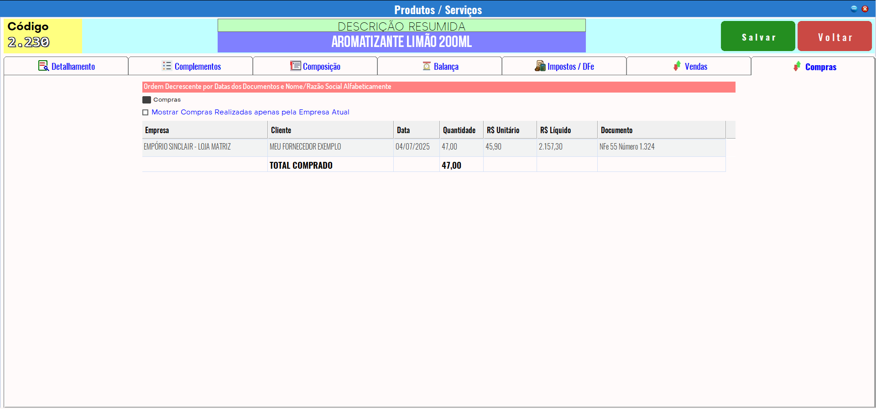This screenshot has height=409, width=876.
Task: Open the Impostos / DFe tab
Action: click(x=564, y=66)
